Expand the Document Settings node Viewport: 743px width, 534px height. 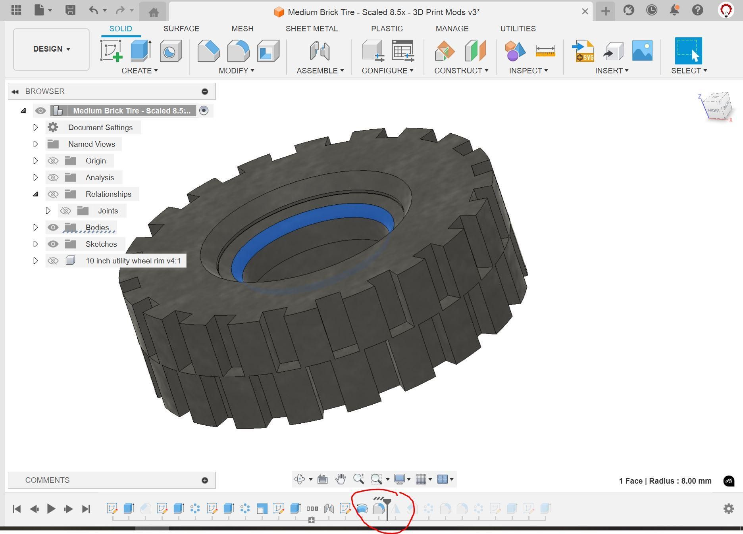[x=35, y=127]
